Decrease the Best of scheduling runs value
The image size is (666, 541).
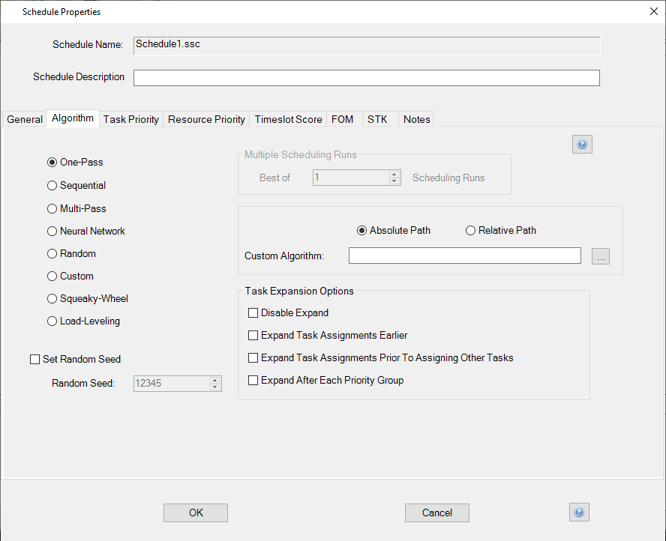pyautogui.click(x=394, y=181)
